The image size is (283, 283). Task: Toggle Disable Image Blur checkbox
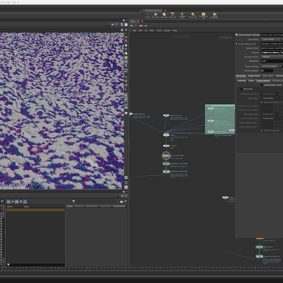(x=262, y=131)
